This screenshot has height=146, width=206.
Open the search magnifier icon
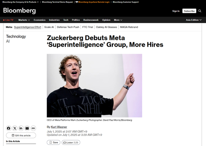point(200,11)
